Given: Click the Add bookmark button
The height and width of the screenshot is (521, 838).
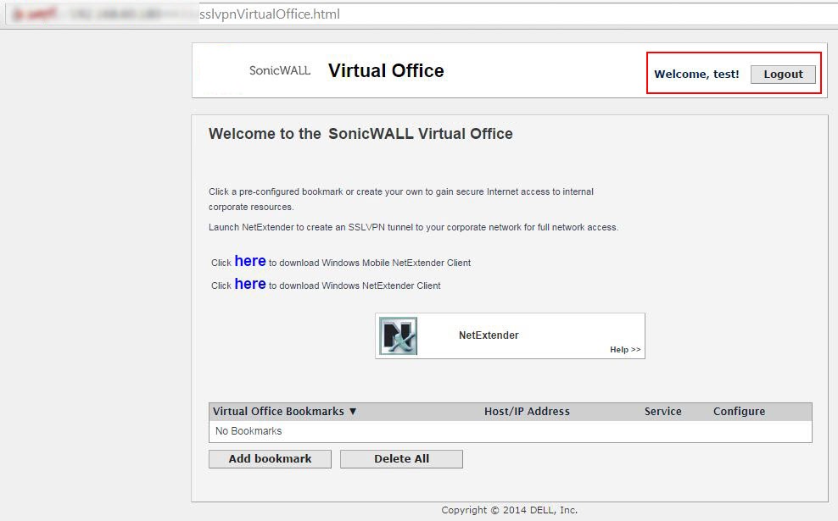Looking at the screenshot, I should tap(270, 459).
